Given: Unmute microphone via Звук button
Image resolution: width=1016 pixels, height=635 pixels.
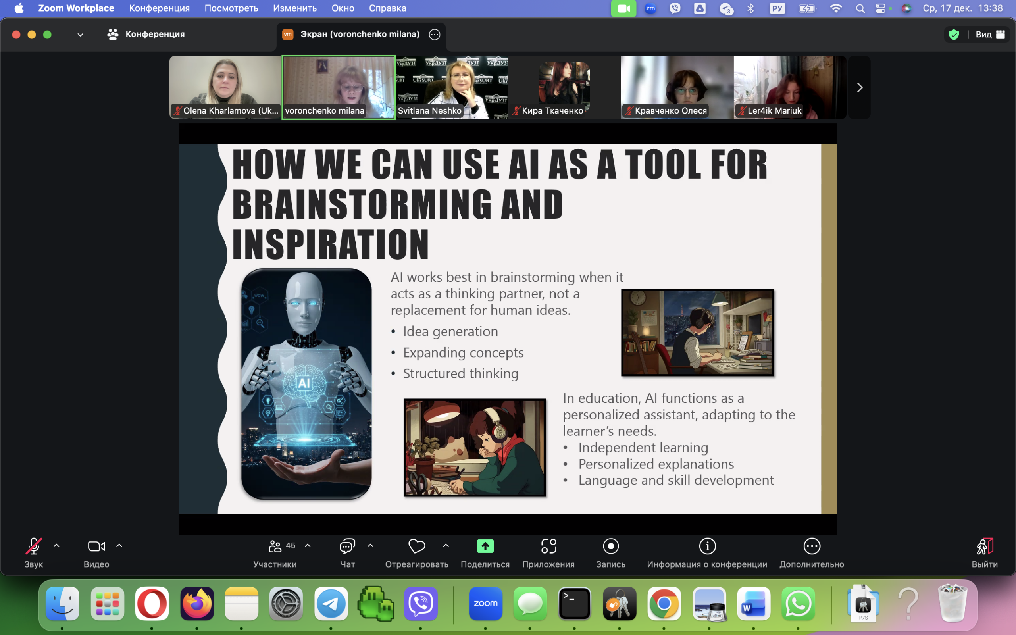Looking at the screenshot, I should pyautogui.click(x=33, y=546).
